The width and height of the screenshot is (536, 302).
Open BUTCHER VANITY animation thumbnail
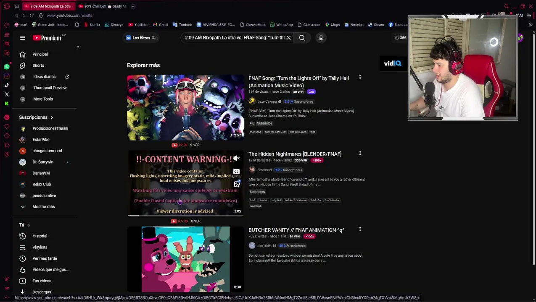pos(185,259)
